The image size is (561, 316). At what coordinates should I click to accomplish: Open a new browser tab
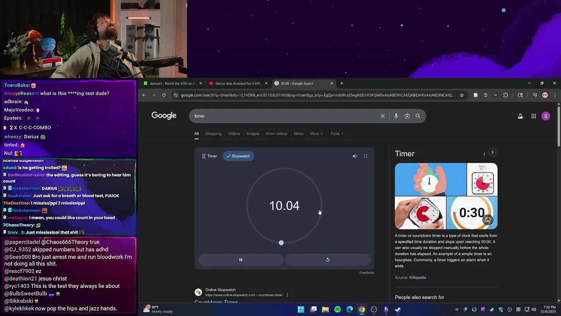[x=342, y=83]
